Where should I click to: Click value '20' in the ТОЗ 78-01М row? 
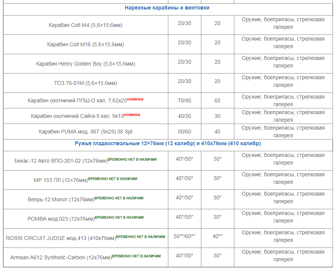[217, 81]
